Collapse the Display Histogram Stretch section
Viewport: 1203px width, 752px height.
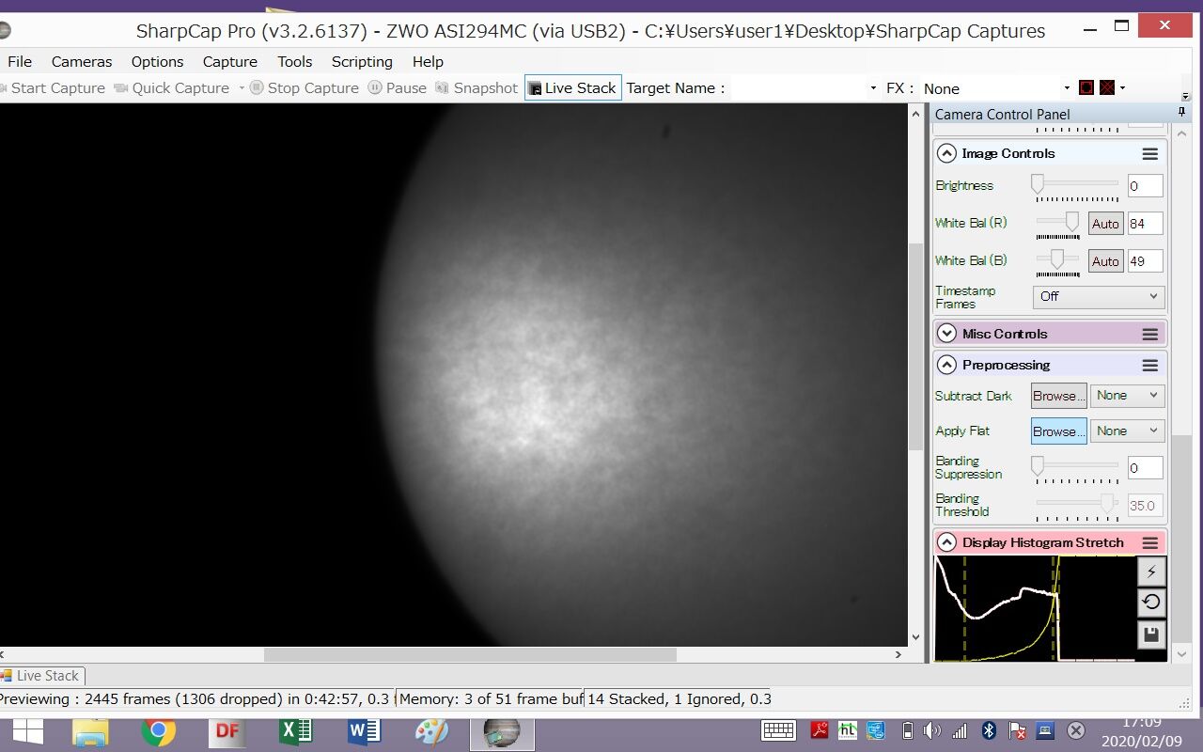(946, 542)
